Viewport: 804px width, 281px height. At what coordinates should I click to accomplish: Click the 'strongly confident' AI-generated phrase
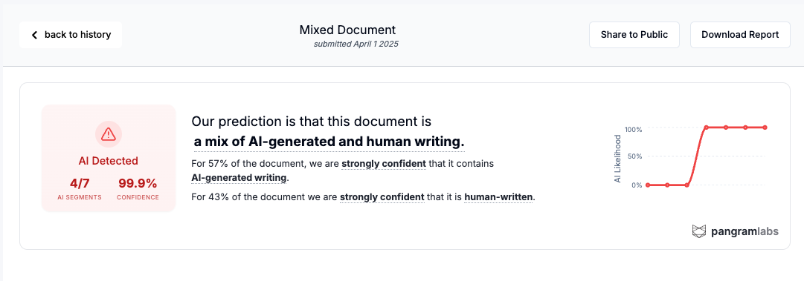coord(384,164)
